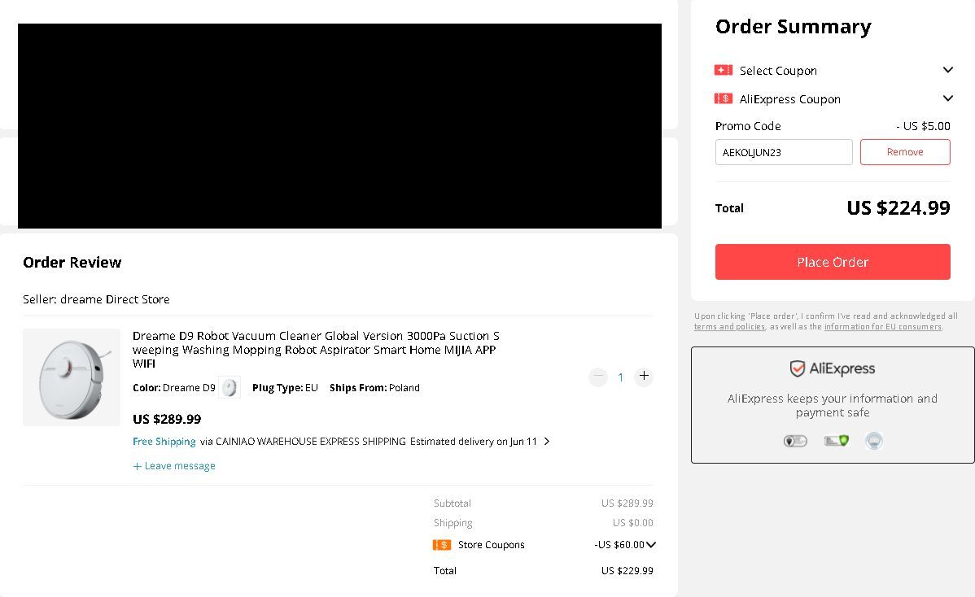This screenshot has height=597, width=975.
Task: Remove the applied promo code
Action: click(905, 152)
